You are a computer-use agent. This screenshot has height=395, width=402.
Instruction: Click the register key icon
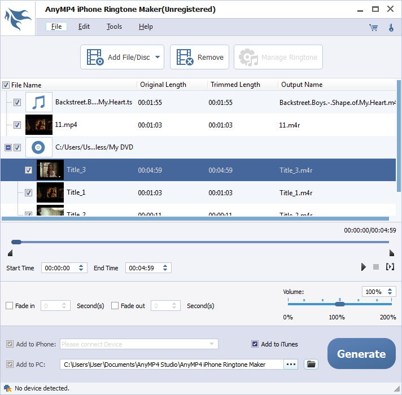pyautogui.click(x=391, y=28)
